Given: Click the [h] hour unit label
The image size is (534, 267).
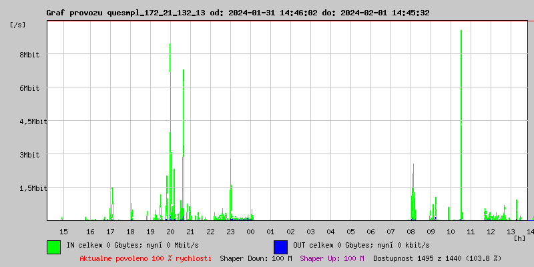Looking at the screenshot, I should pyautogui.click(x=520, y=238).
